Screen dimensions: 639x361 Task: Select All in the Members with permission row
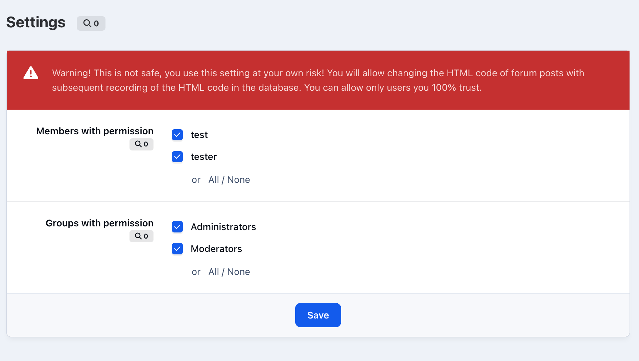click(x=214, y=180)
